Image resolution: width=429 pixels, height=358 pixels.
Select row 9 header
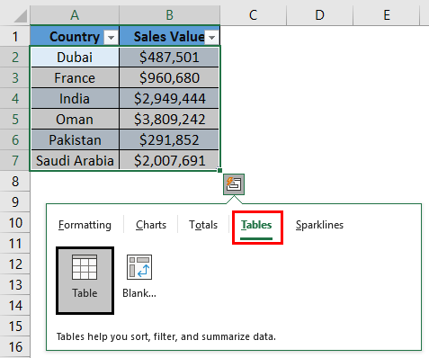(x=15, y=202)
